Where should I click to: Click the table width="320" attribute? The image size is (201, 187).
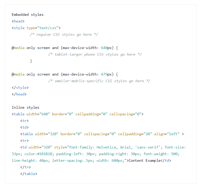47,134
